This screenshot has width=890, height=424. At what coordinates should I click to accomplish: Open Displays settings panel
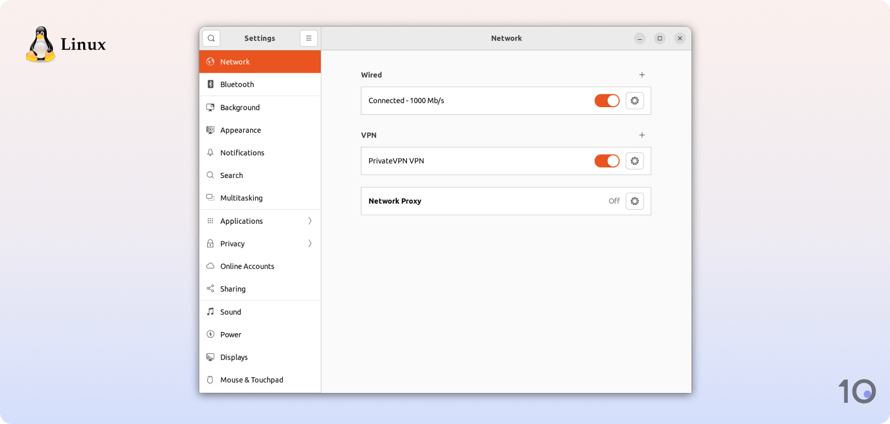[260, 357]
